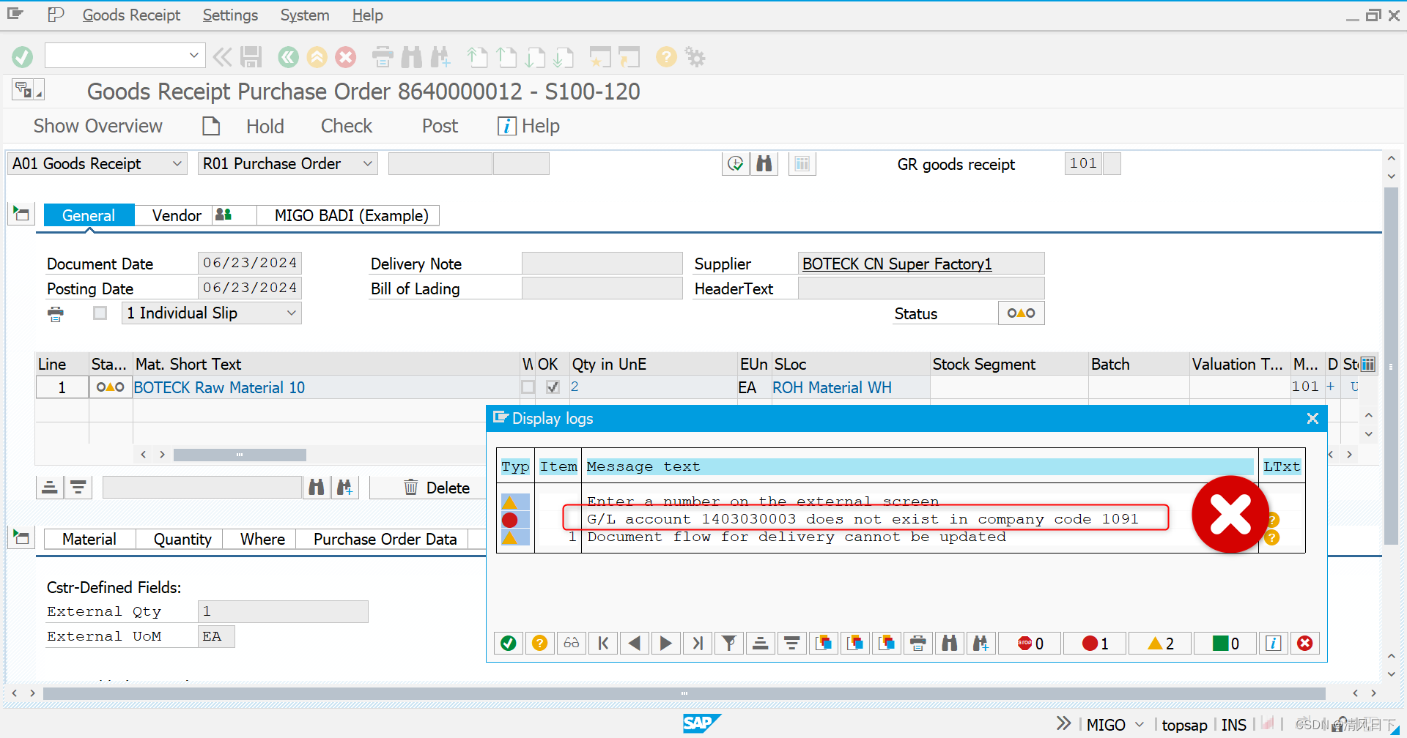Viewport: 1407px width, 738px height.
Task: Open the Purchase Order Data tab
Action: click(x=385, y=540)
